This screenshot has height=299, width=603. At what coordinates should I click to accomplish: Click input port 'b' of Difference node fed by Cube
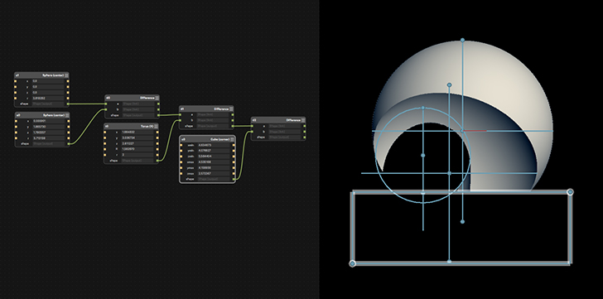point(252,132)
